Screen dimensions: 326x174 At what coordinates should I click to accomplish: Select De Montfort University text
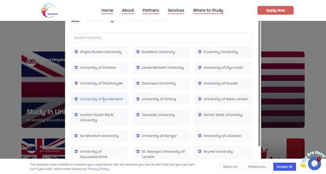pyautogui.click(x=99, y=136)
